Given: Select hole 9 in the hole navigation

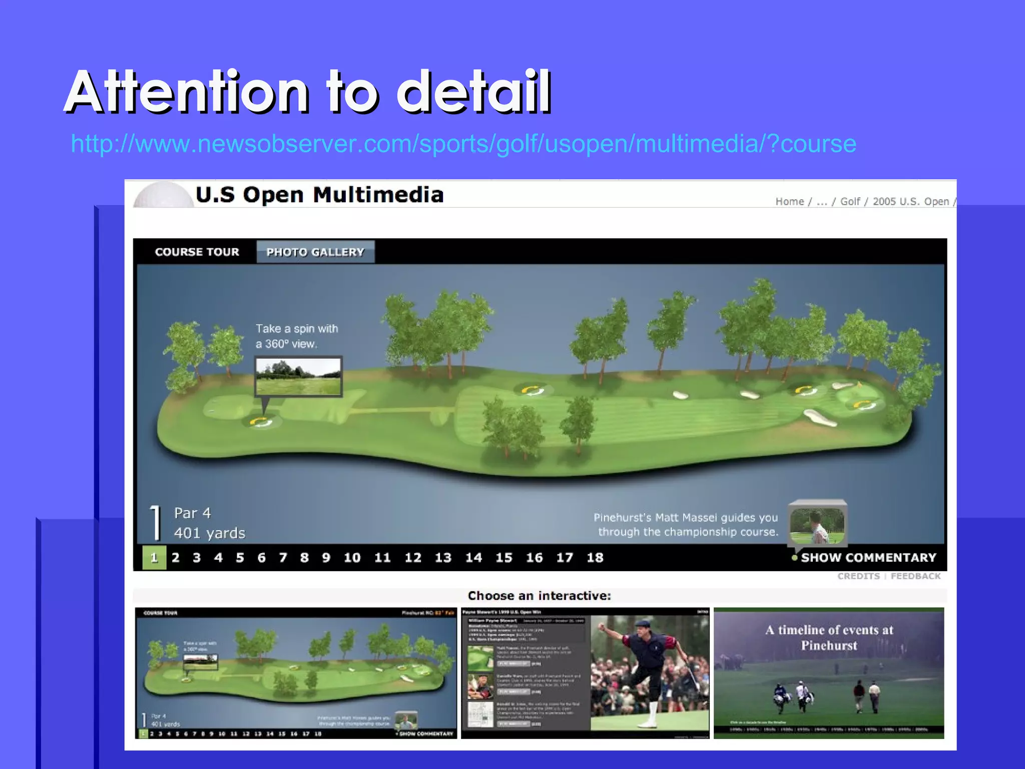Looking at the screenshot, I should [x=326, y=558].
